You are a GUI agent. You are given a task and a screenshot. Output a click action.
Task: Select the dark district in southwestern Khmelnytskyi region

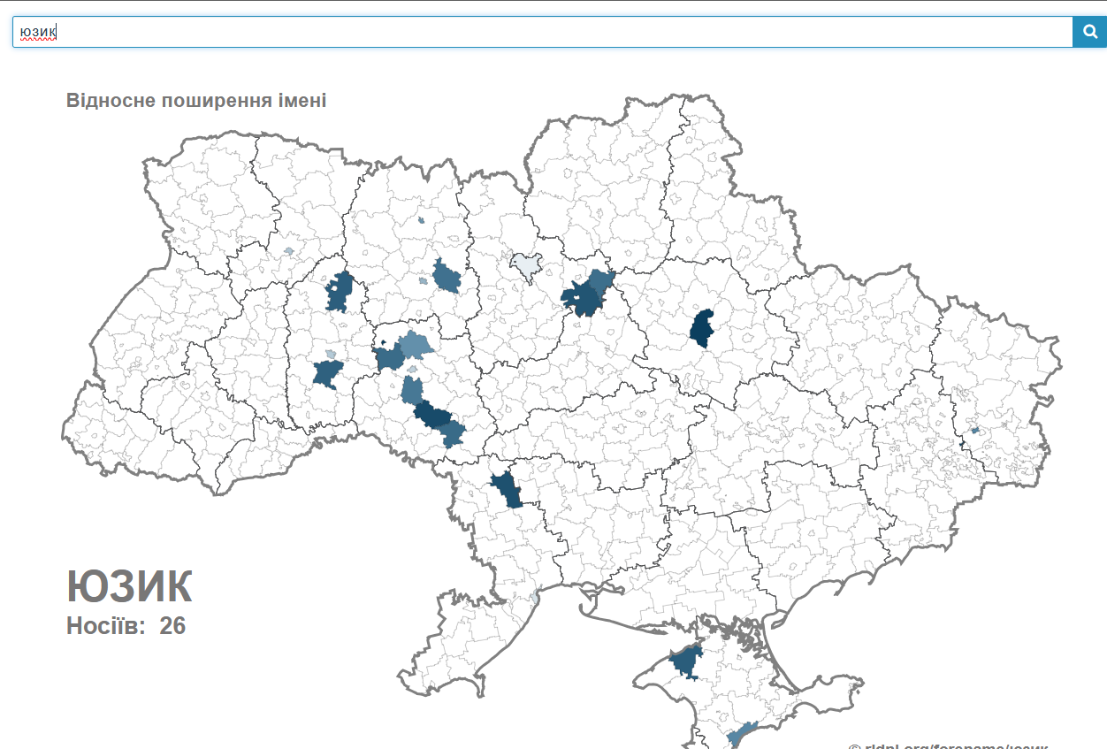327,374
